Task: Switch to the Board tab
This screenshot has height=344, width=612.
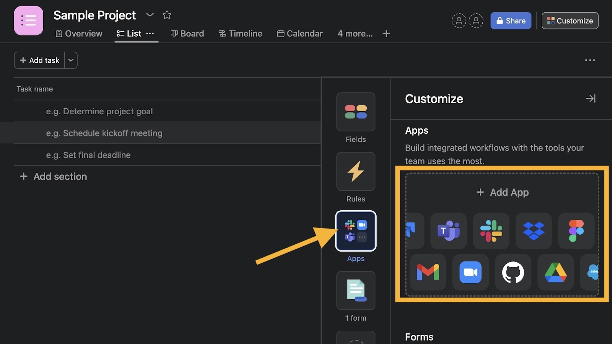Action: click(x=187, y=34)
